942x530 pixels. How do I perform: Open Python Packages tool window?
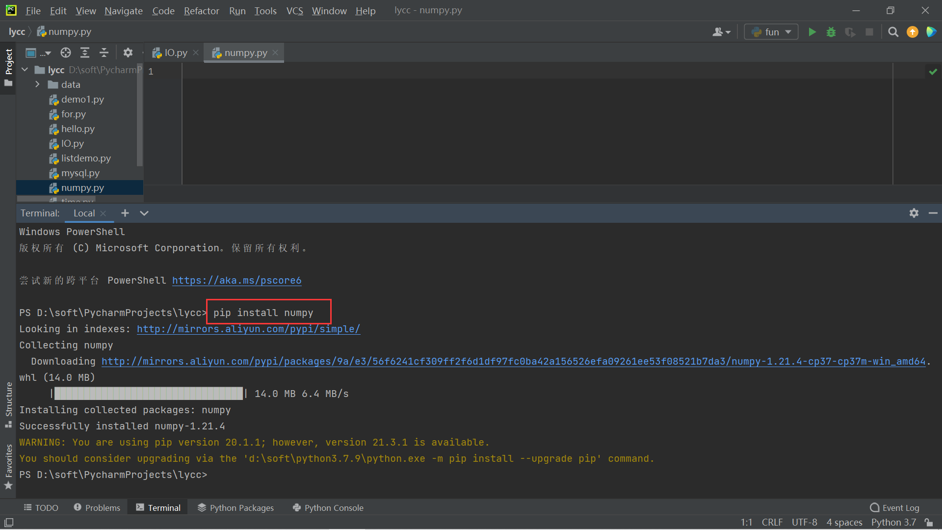(235, 508)
